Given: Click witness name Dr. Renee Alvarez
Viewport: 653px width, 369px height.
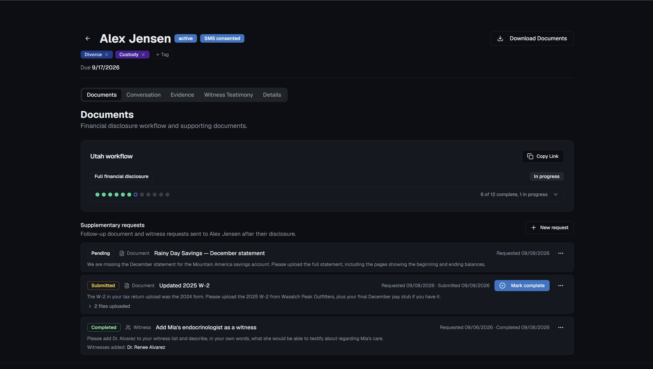Looking at the screenshot, I should [146, 347].
